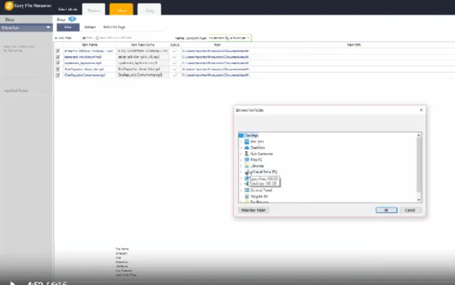This screenshot has width=455, height=285.
Task: Uncheck the 'better with the lights off' file checkbox
Action: pos(58,57)
